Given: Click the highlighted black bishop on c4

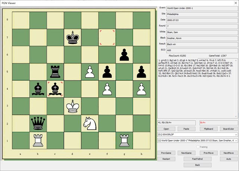Looking at the screenshot, I should (x=55, y=89).
